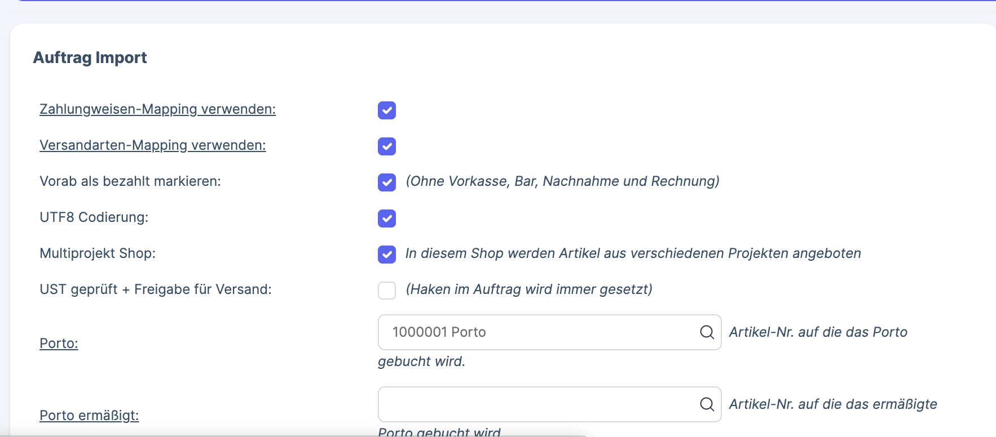Open the Versandarten-Mapping verwenden link

point(152,145)
